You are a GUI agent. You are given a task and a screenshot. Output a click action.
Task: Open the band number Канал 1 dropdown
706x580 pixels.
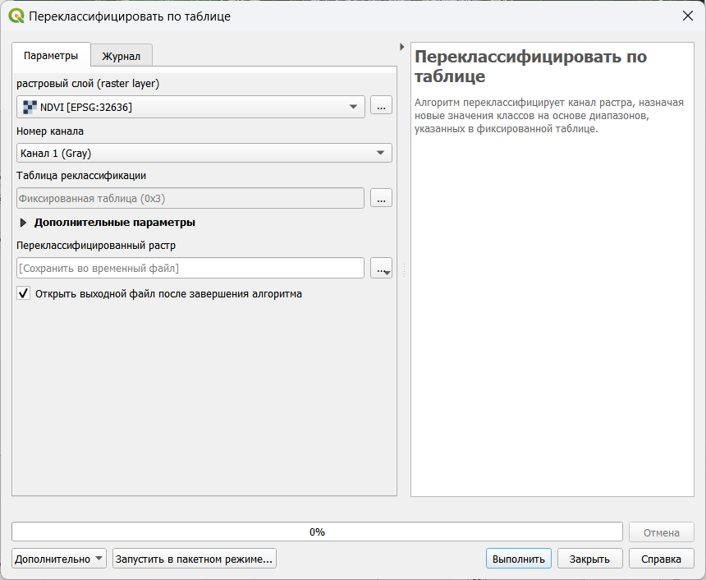[380, 153]
